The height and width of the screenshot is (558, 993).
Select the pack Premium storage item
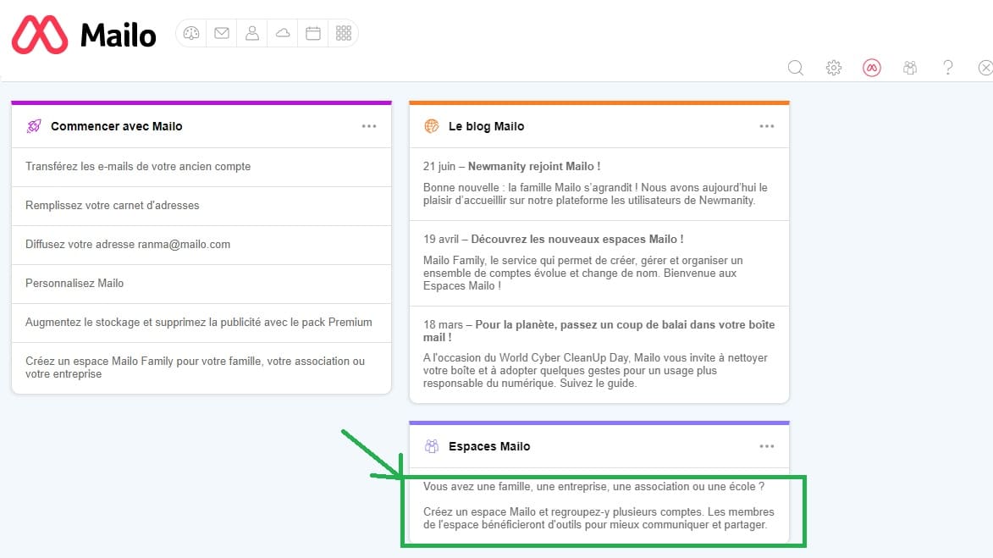pyautogui.click(x=201, y=323)
